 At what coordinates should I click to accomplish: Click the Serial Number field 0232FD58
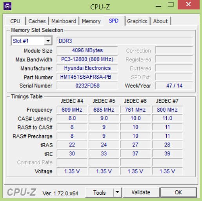click(x=87, y=86)
